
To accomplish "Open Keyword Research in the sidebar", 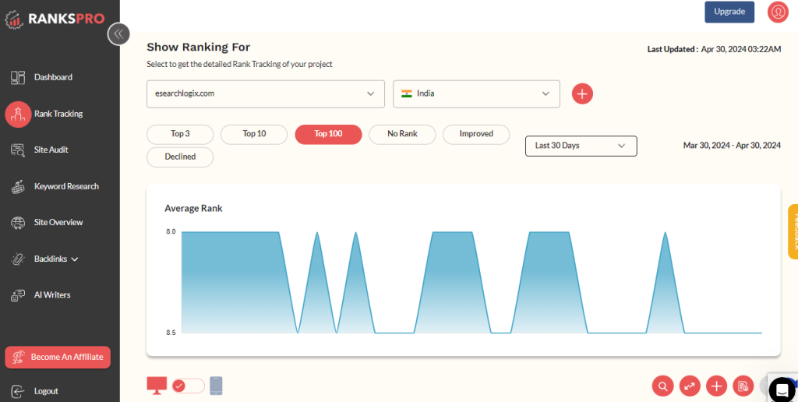I will (66, 187).
